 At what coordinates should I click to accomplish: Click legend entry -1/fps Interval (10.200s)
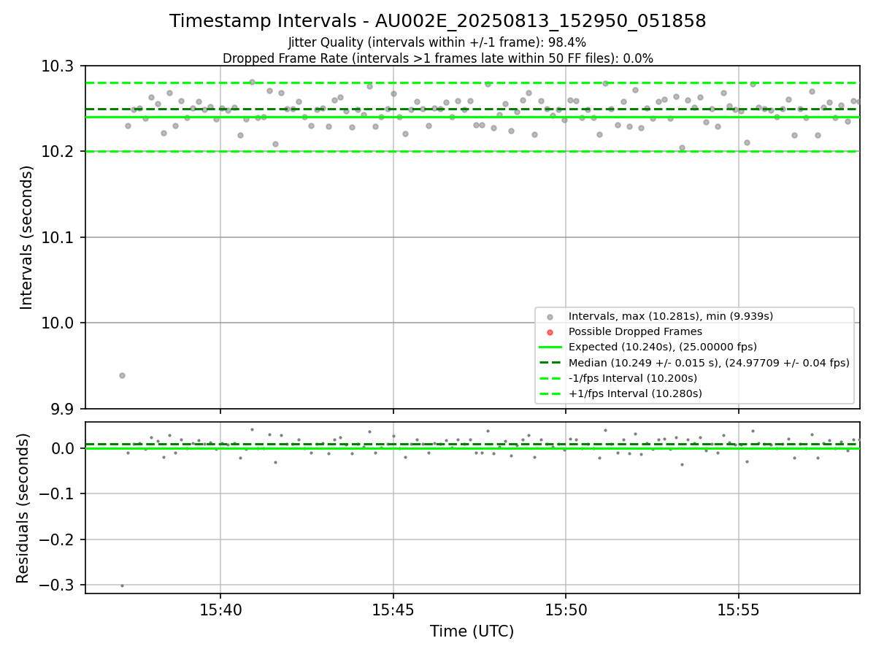point(633,378)
